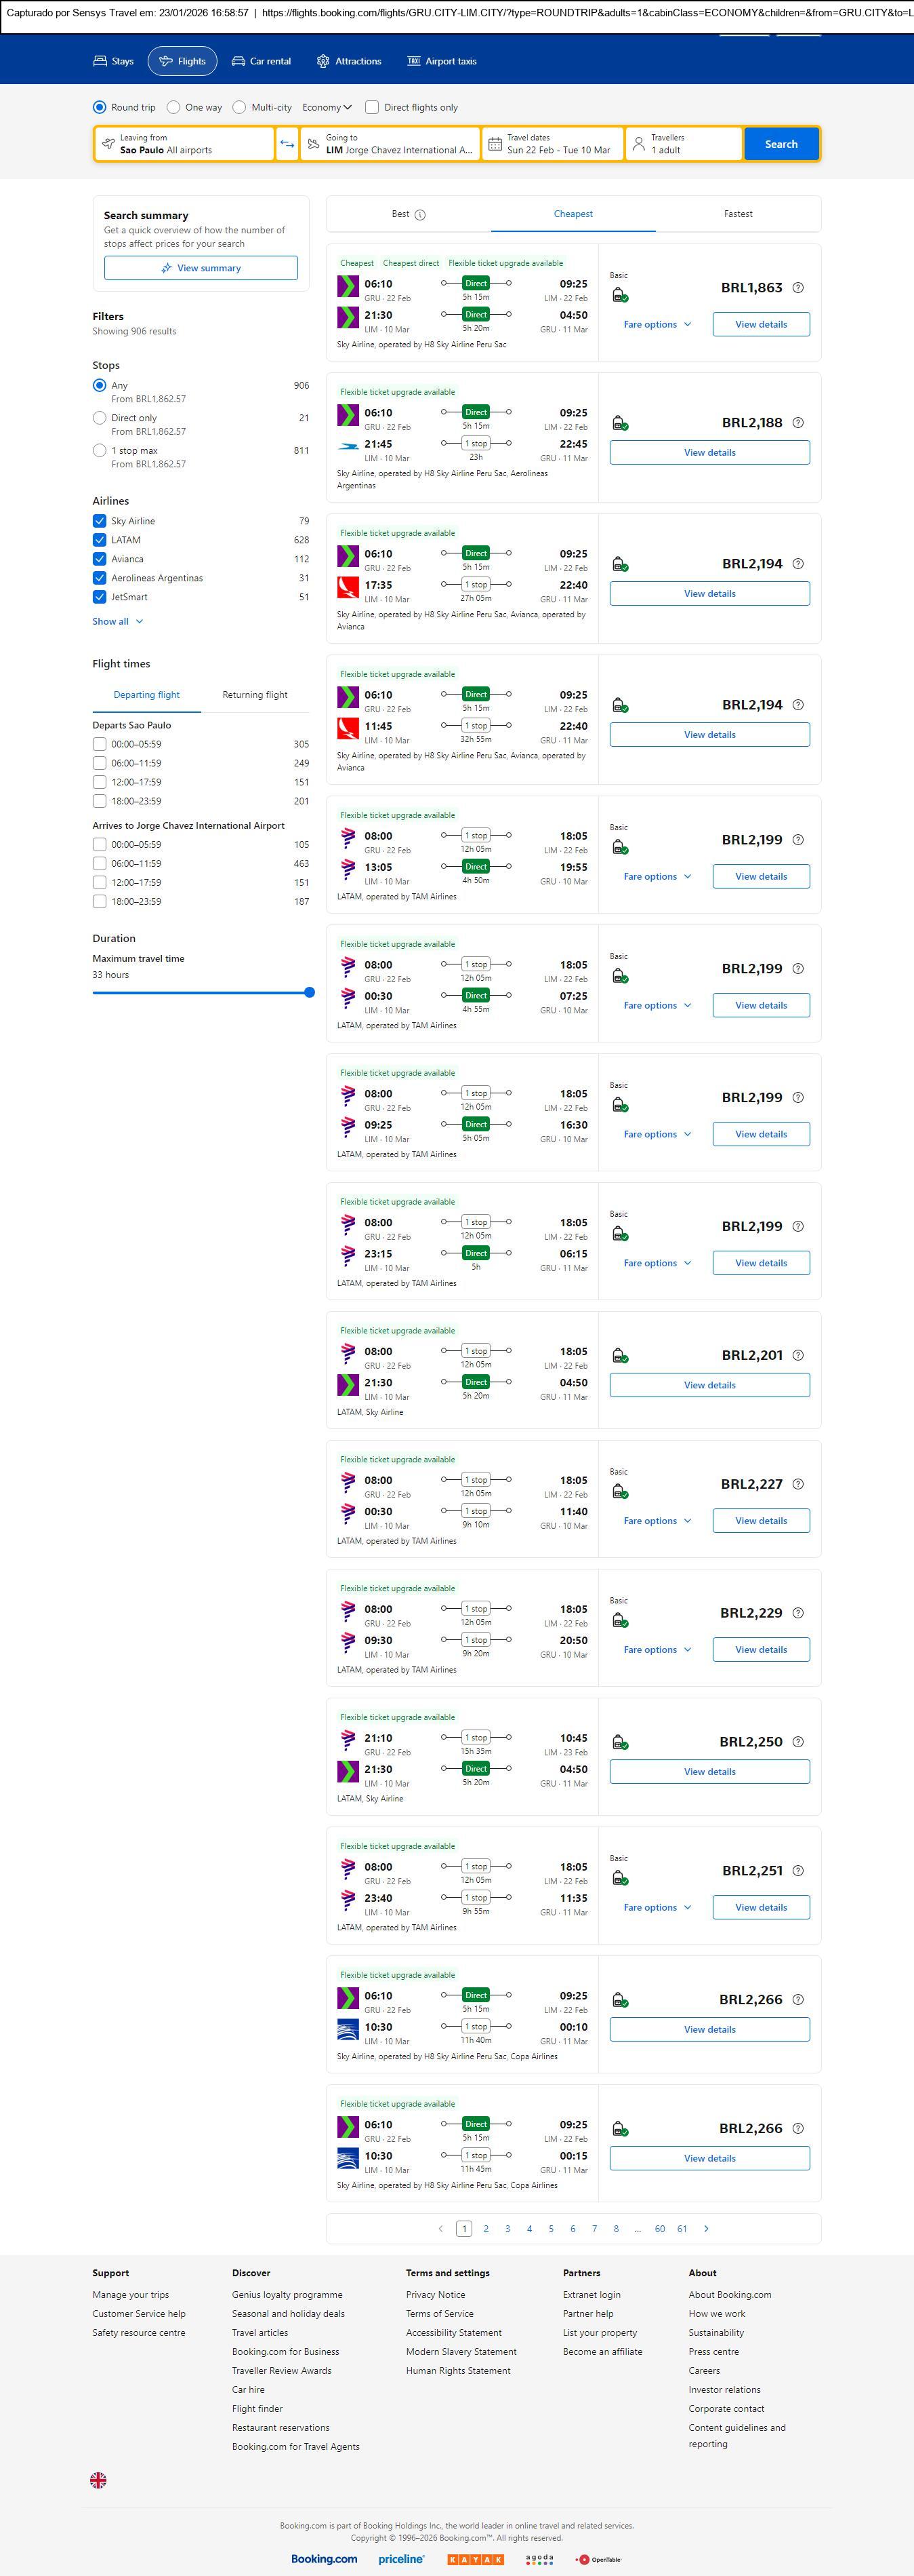The width and height of the screenshot is (914, 2576).
Task: Click the swap origin and destination arrows icon
Action: point(287,144)
